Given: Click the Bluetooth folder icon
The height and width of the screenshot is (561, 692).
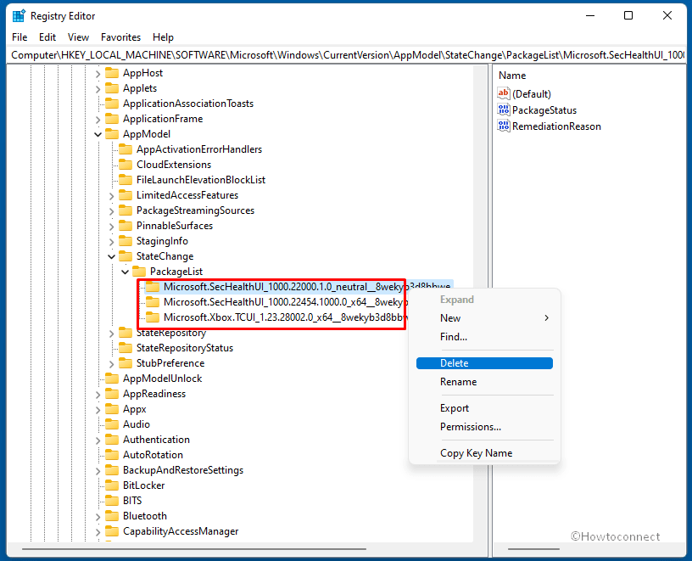Looking at the screenshot, I should point(112,516).
